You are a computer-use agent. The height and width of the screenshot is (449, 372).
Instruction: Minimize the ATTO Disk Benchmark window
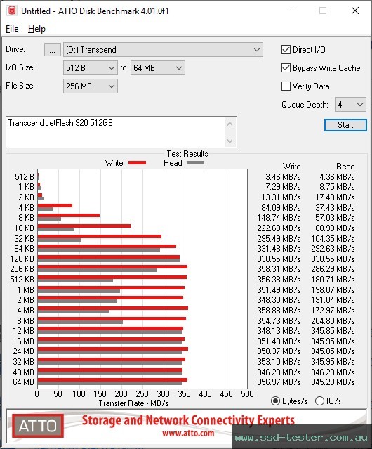[291, 11]
